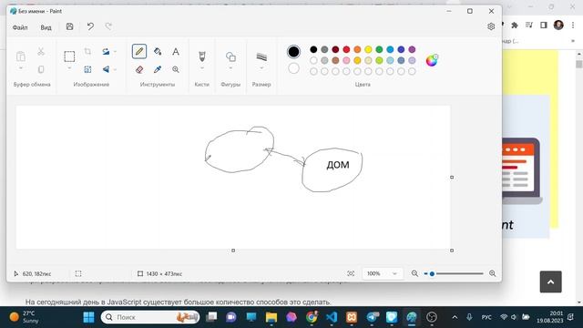Click the ДОМ text on canvas
The height and width of the screenshot is (328, 583).
[338, 165]
